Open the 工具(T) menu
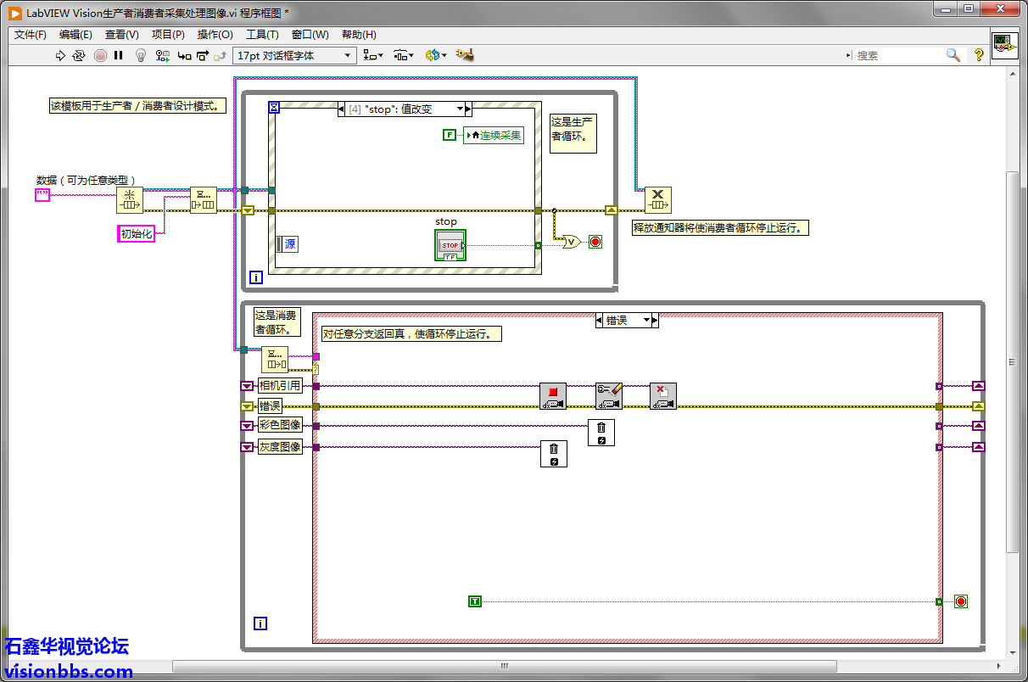This screenshot has width=1028, height=682. (x=262, y=35)
